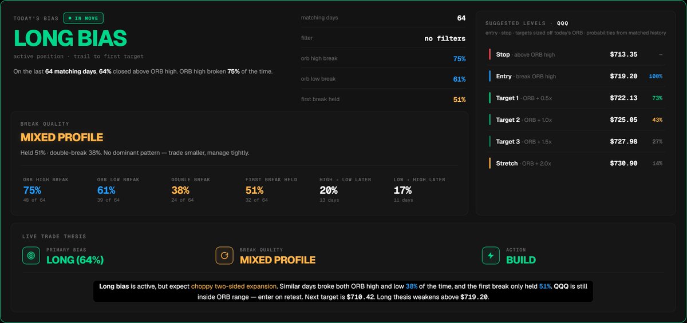Viewport: 687px width, 323px height.
Task: Click the Target 2 43% probability
Action: coord(657,119)
